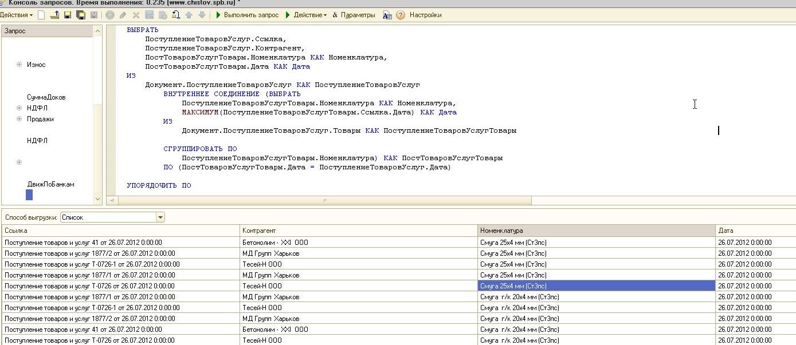Open the Параметры dialog

(x=354, y=15)
